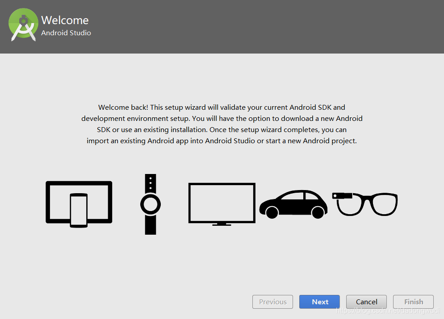Cancel the setup wizard
This screenshot has height=319, width=444.
(366, 302)
